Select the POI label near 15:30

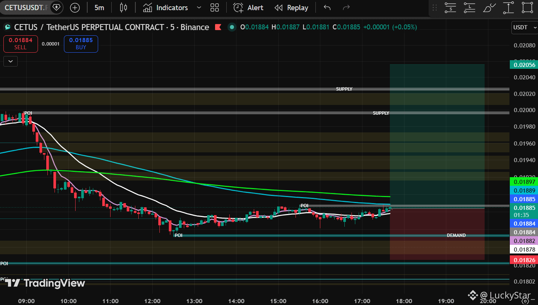(305, 205)
